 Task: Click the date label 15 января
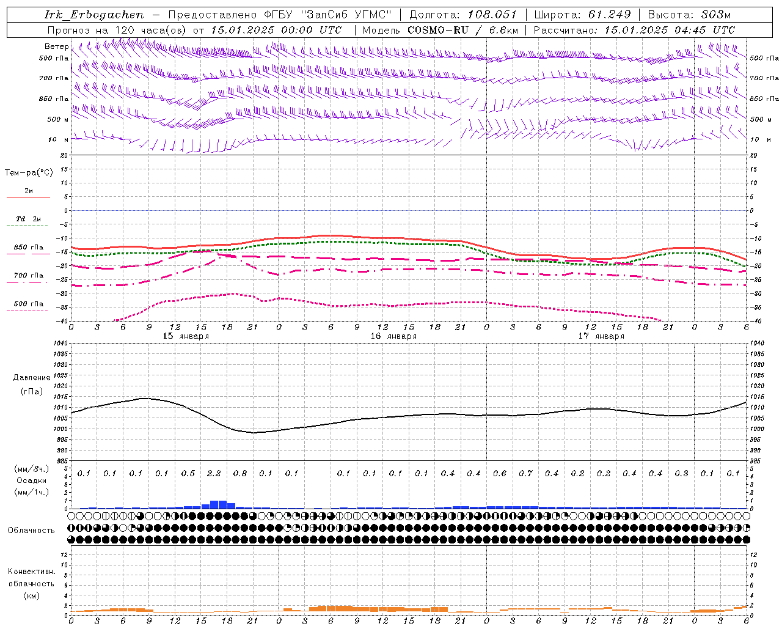pos(186,336)
